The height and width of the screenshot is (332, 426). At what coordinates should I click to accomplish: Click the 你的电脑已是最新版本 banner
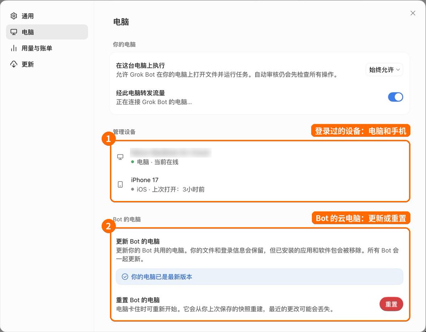[260, 277]
